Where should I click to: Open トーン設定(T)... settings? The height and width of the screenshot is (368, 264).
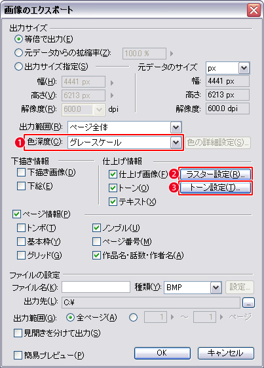216,188
